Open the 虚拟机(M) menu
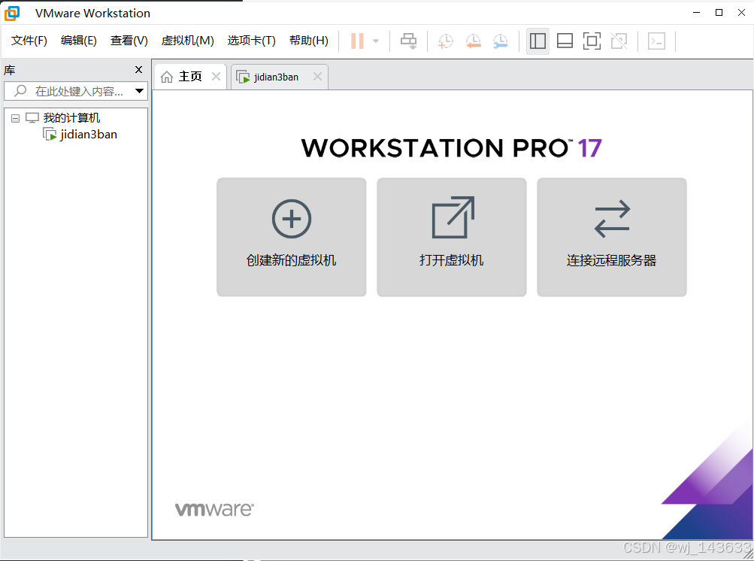The image size is (754, 561). [x=187, y=41]
